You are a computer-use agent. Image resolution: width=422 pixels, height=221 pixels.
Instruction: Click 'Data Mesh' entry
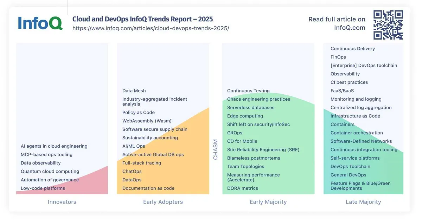tap(134, 91)
